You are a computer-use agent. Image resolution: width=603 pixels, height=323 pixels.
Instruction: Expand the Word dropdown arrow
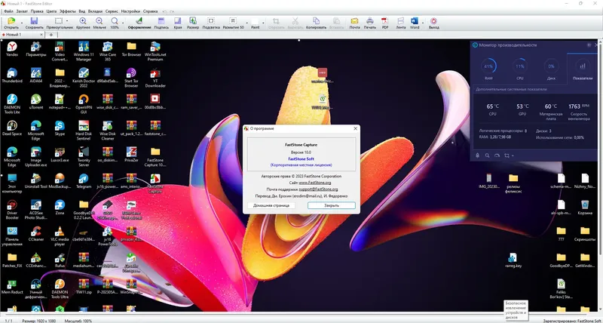422,22
